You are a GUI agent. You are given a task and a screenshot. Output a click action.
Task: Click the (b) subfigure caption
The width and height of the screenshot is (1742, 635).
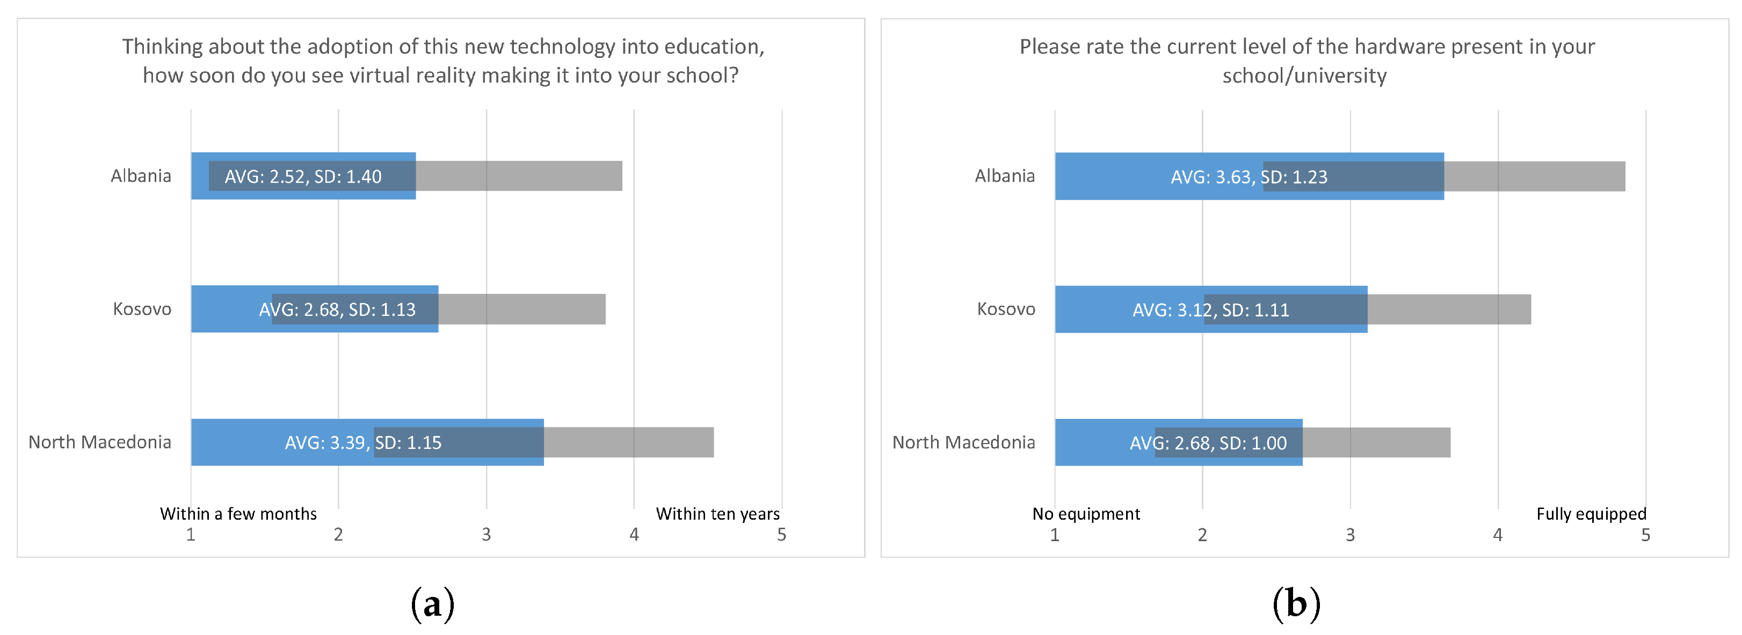pyautogui.click(x=1296, y=604)
